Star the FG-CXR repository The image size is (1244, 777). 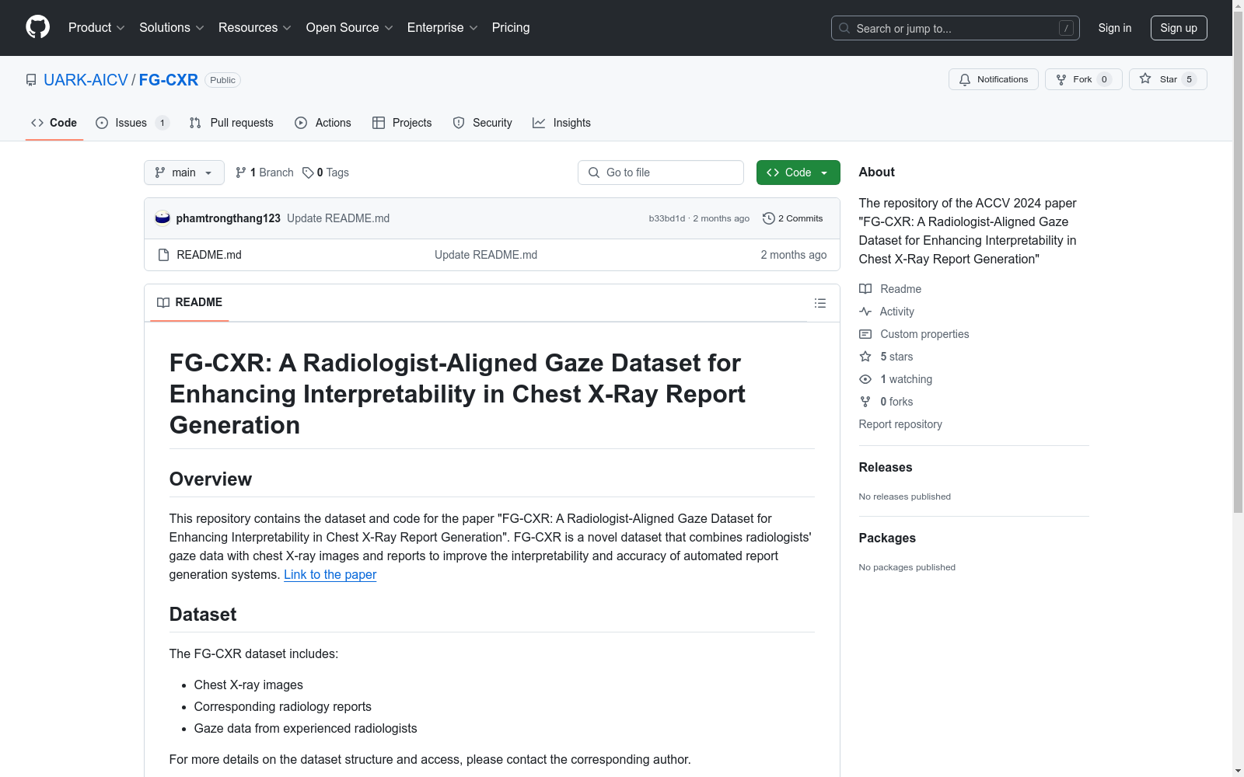1167,79
